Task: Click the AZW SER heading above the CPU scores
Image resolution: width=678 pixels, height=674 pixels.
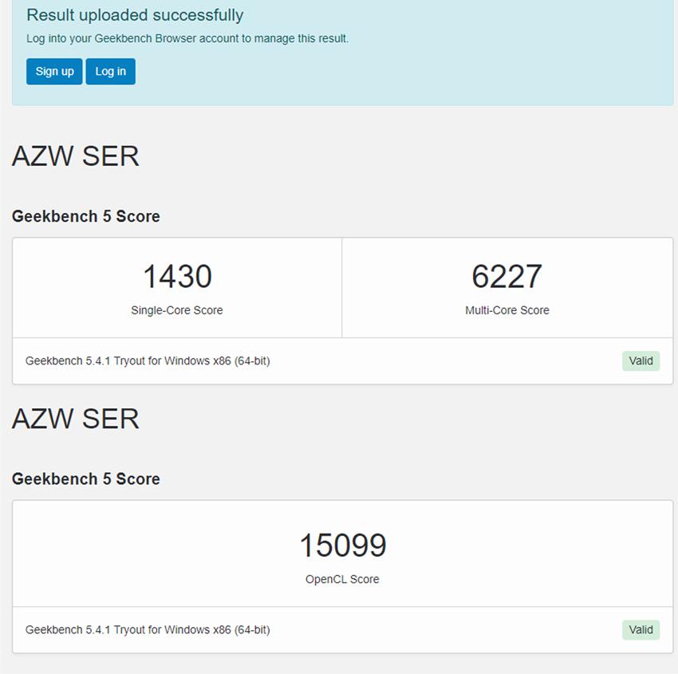Action: (76, 156)
